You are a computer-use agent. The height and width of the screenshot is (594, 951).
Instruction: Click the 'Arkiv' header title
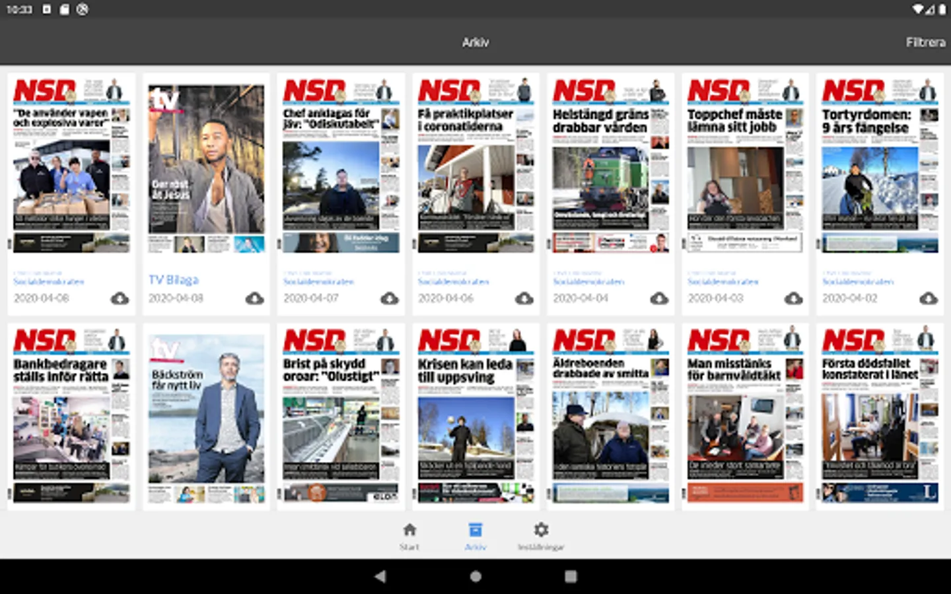pos(475,42)
